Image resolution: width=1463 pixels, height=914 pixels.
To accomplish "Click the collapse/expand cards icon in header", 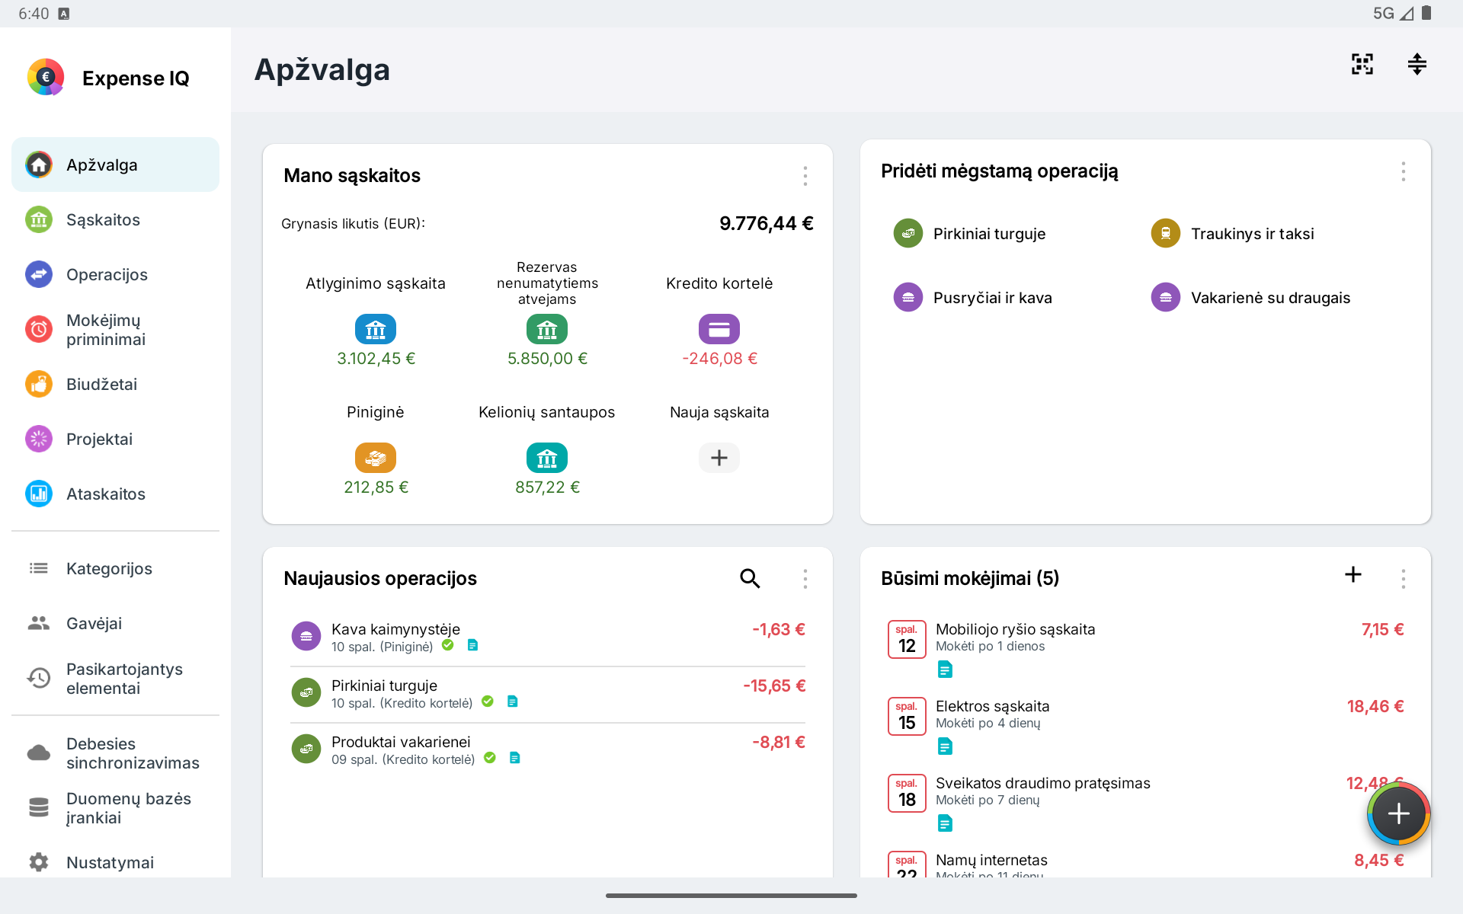I will point(1417,64).
